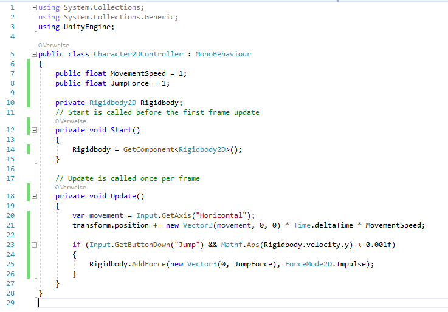Image resolution: width=448 pixels, height=312 pixels.
Task: Collapse the using directives block
Action: (x=34, y=8)
